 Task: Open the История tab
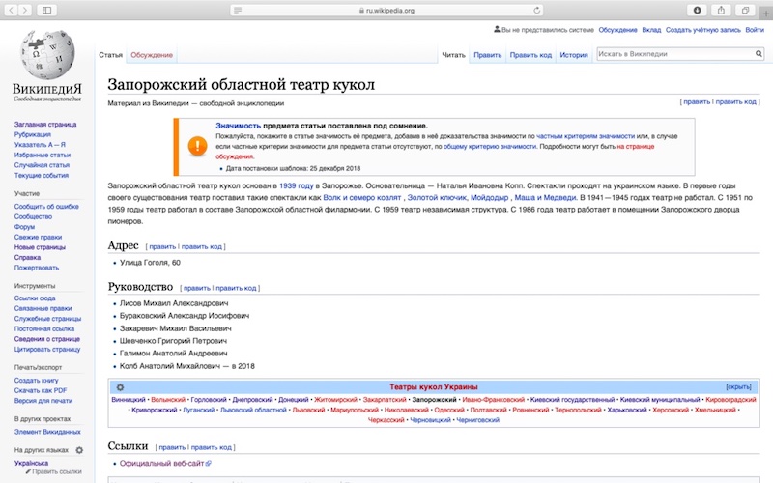pos(574,55)
